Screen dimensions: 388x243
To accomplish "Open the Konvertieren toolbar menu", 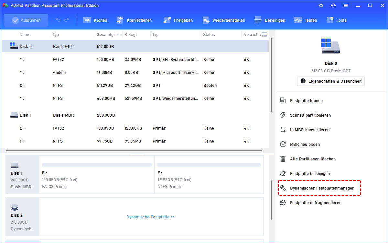I will point(134,20).
